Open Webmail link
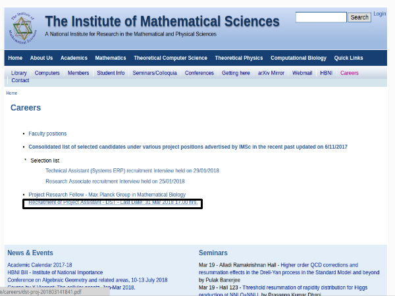The height and width of the screenshot is (296, 395). click(302, 73)
